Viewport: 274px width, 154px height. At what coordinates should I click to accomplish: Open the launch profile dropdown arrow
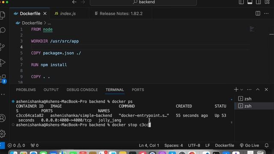pyautogui.click(x=241, y=90)
